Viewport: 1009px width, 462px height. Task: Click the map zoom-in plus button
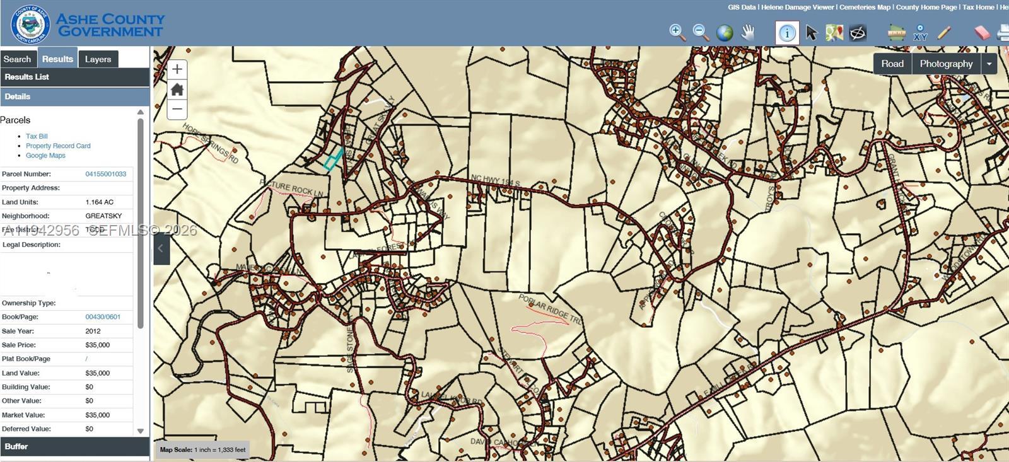[x=177, y=69]
